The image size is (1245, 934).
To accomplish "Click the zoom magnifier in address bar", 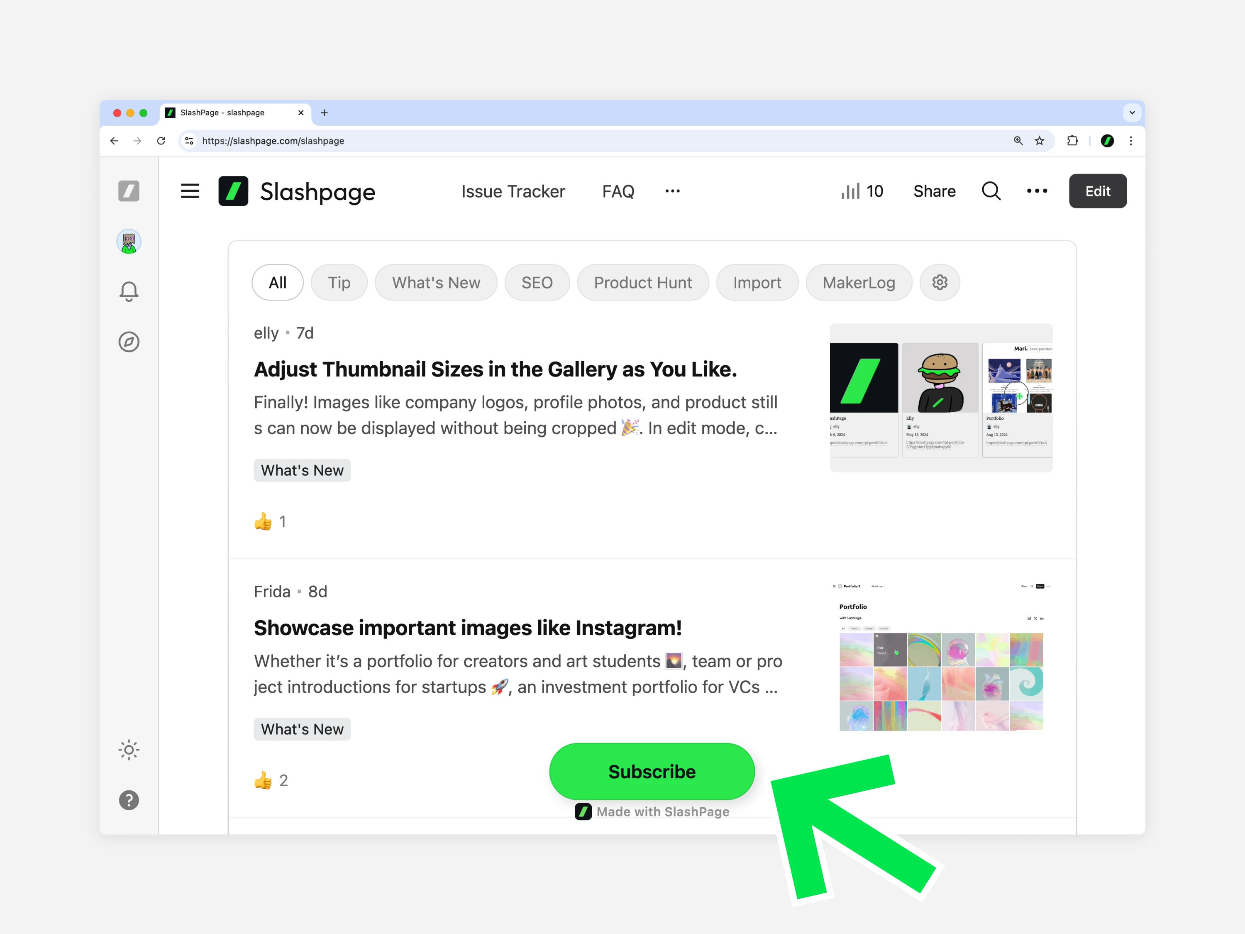I will (x=1018, y=141).
